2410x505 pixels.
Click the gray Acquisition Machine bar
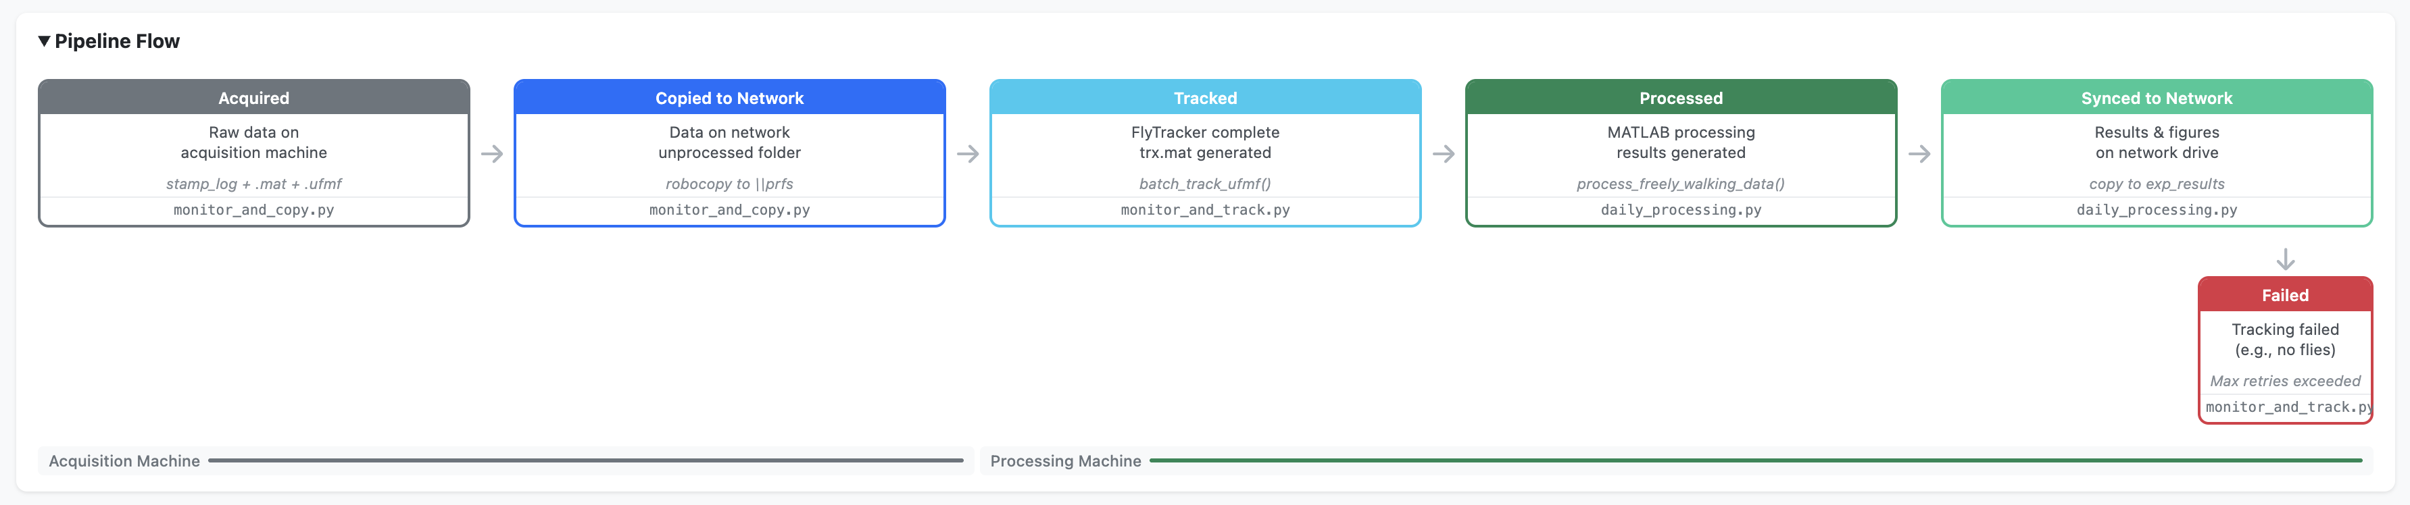(586, 460)
